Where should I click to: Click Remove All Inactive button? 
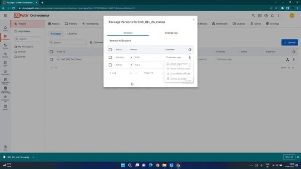click(x=120, y=41)
